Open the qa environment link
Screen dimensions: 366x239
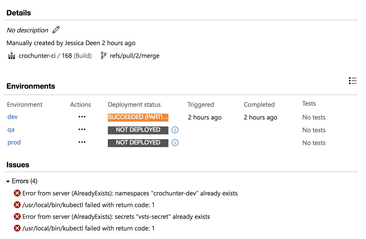pos(11,130)
